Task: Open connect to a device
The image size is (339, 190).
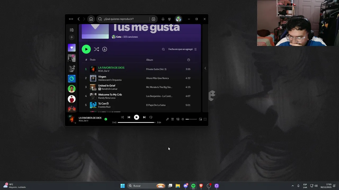Action: pos(178,119)
